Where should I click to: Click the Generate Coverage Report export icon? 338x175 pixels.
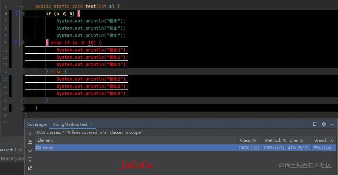[x=30, y=168]
